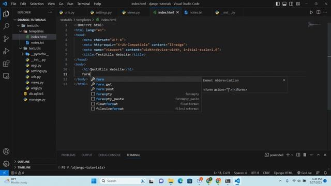Image resolution: width=331 pixels, height=186 pixels.
Task: Toggle primary sidebar layout icon
Action: 278,4
